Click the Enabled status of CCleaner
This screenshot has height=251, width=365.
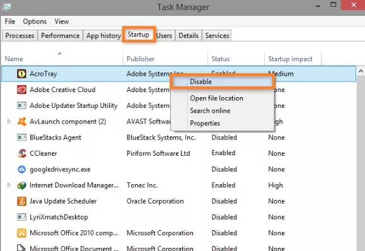[223, 153]
